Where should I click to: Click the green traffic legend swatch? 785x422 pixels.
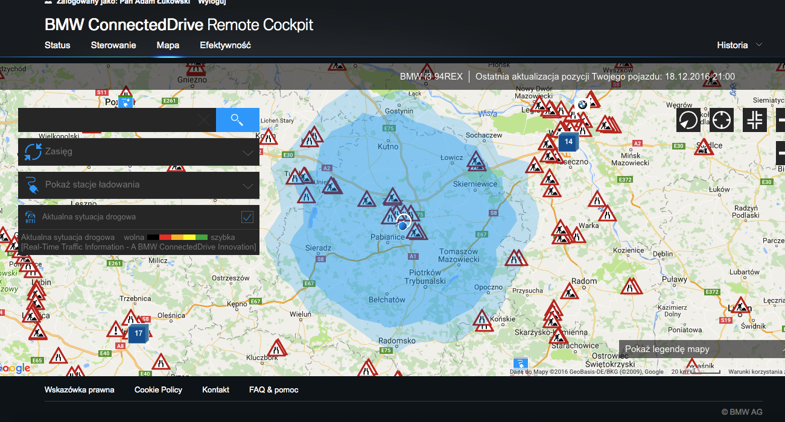(202, 238)
